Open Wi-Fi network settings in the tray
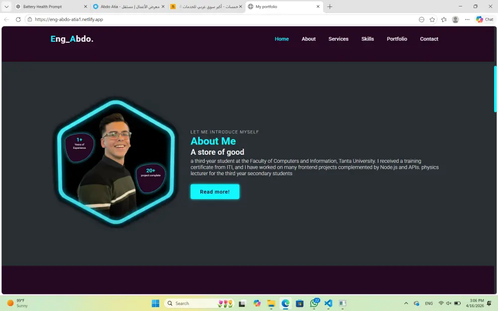 [441, 304]
